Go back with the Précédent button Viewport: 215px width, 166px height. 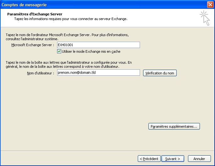tap(149, 159)
